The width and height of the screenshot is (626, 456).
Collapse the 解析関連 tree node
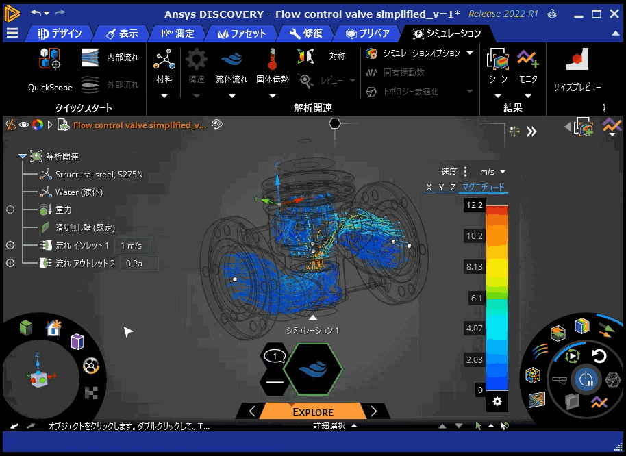(23, 156)
